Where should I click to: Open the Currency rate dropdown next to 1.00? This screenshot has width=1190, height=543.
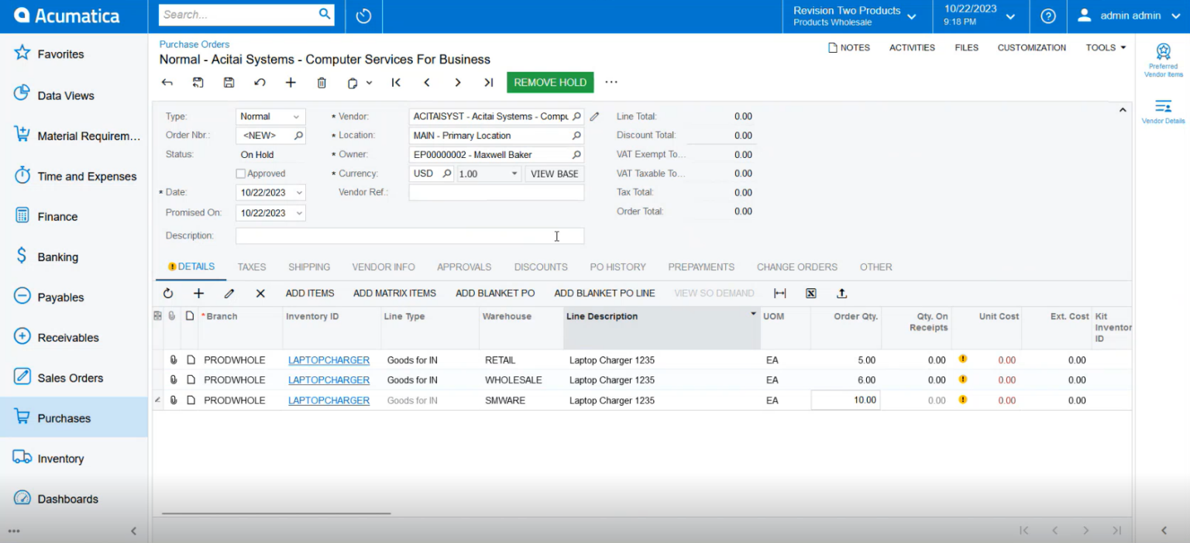pos(514,174)
